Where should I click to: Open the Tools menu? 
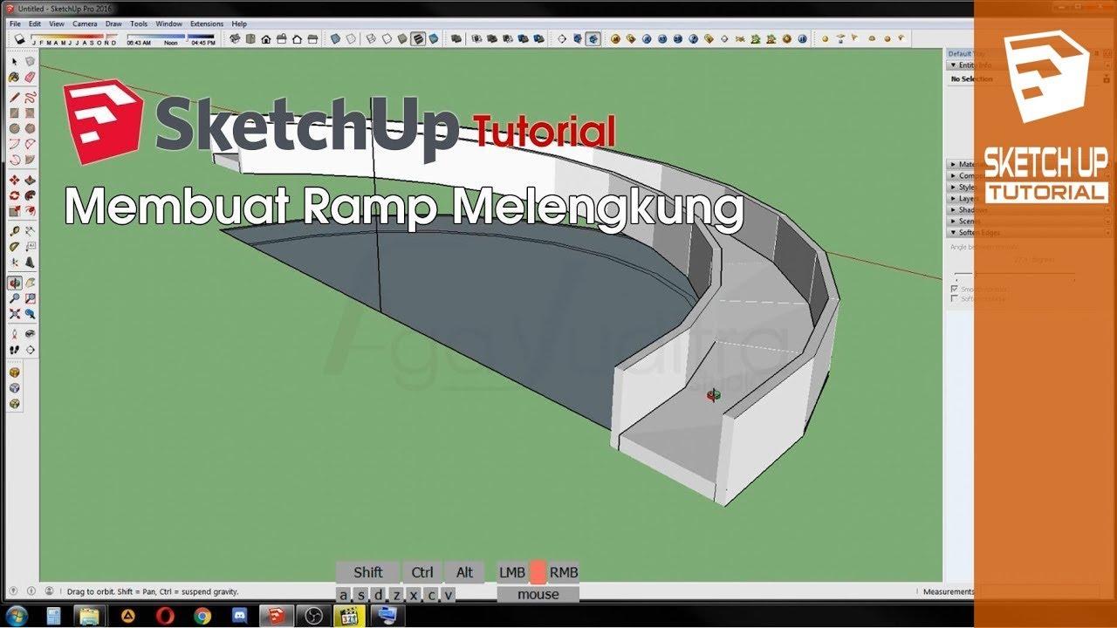[x=139, y=24]
